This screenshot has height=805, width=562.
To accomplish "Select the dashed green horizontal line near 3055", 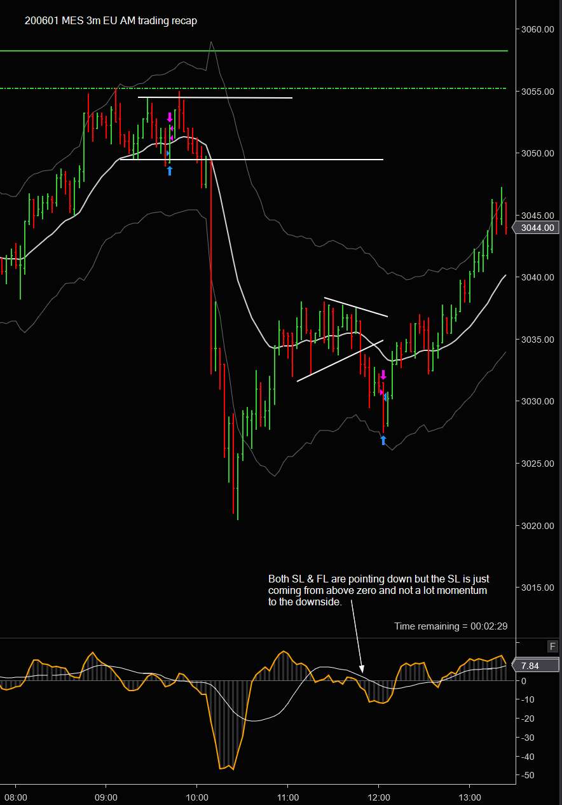I will [254, 88].
